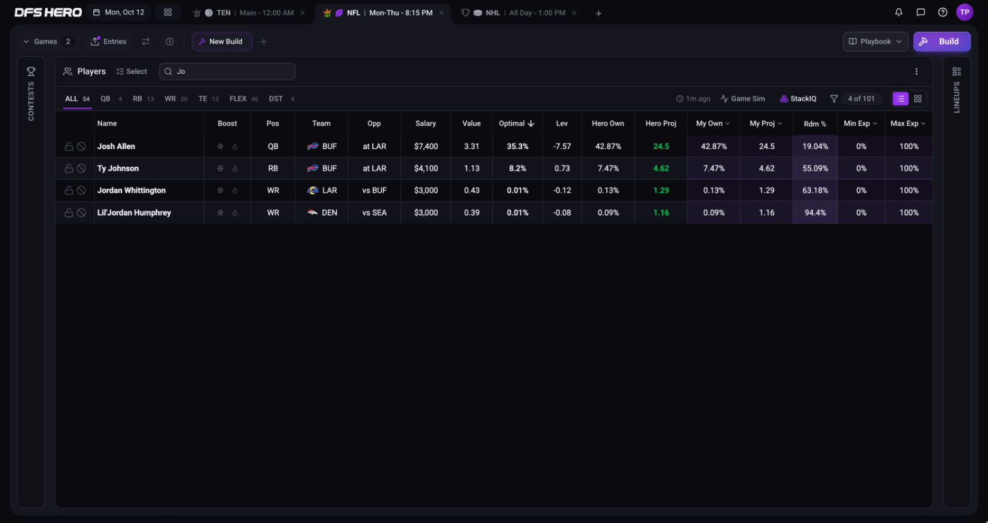The width and height of the screenshot is (988, 523).
Task: Open the chat message icon
Action: coord(921,12)
